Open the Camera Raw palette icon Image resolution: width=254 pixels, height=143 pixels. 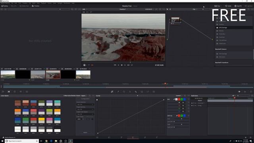(x=3, y=92)
